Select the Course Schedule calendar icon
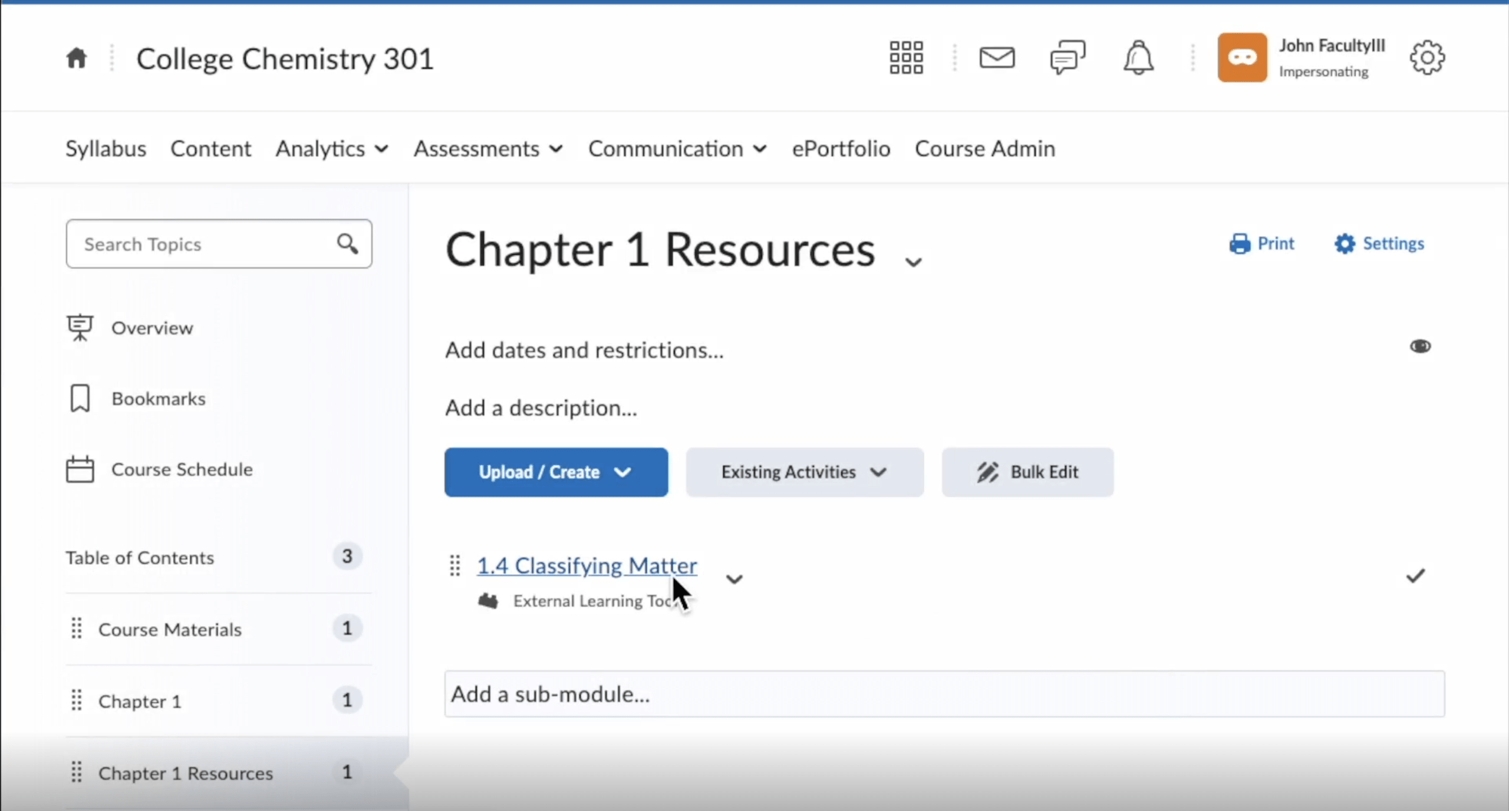 pyautogui.click(x=80, y=469)
